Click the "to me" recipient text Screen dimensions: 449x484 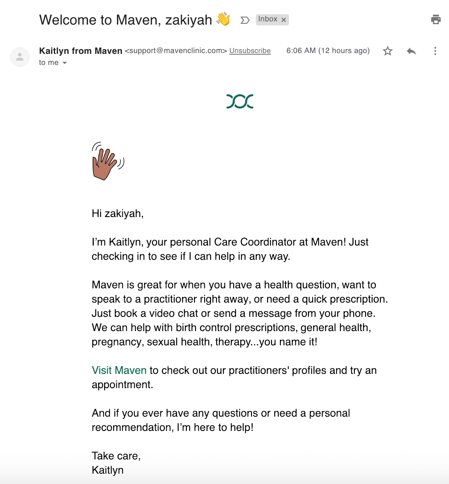(x=49, y=63)
